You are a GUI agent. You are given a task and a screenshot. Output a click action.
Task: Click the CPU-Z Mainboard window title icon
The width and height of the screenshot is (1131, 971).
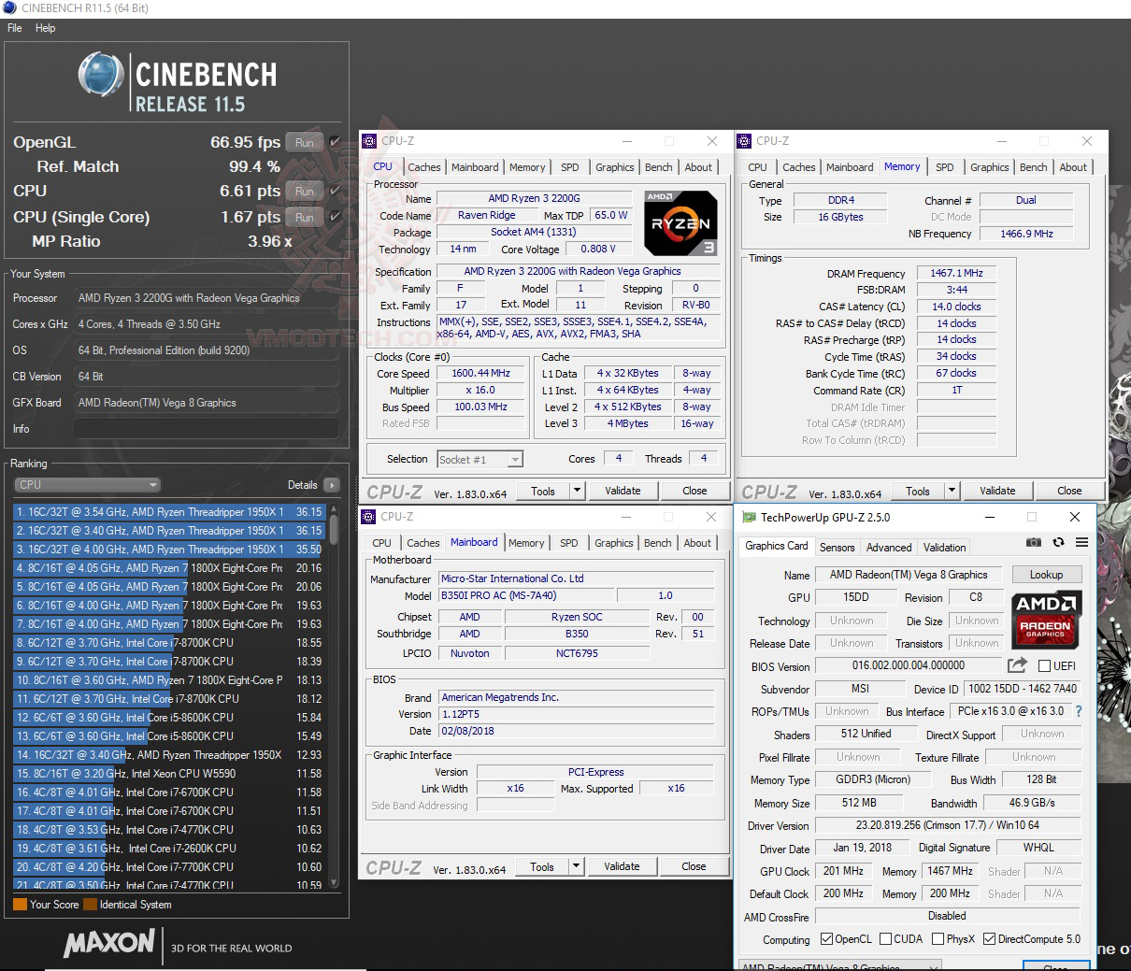pos(369,517)
